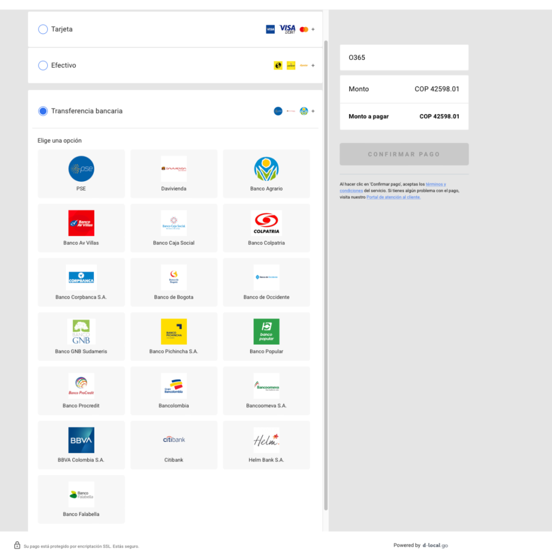Click the payment list vertical scrollbar
The image size is (552, 556).
(326, 271)
